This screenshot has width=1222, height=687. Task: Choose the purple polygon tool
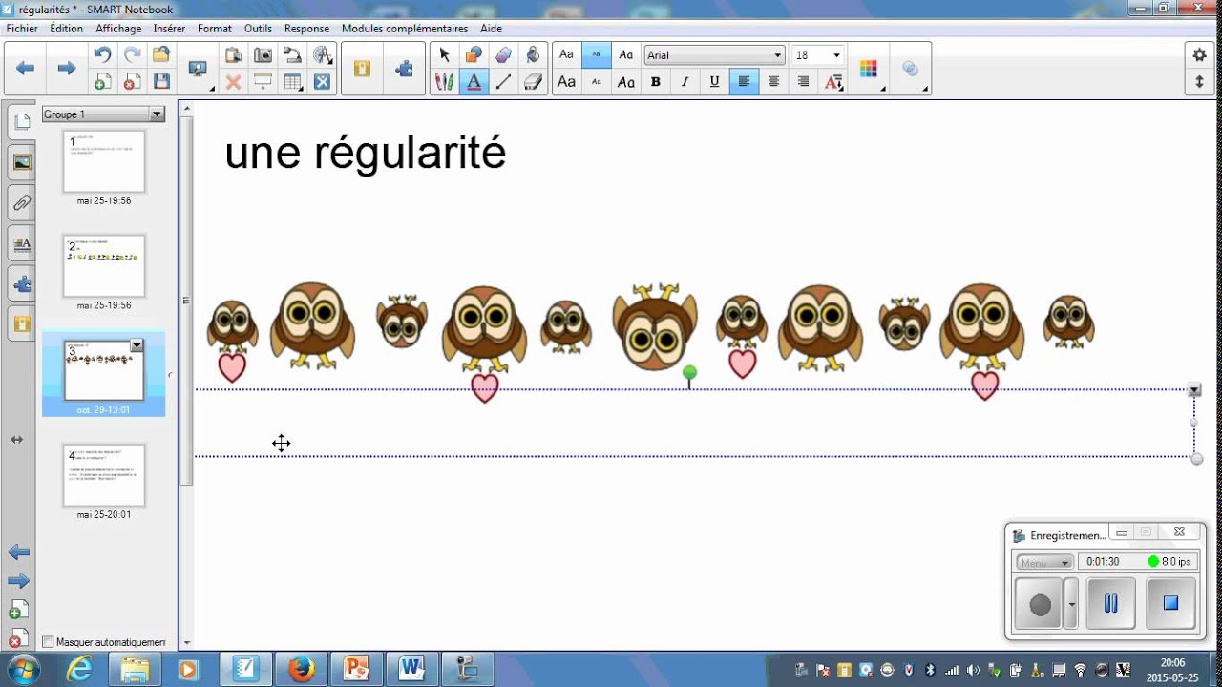pyautogui.click(x=503, y=54)
